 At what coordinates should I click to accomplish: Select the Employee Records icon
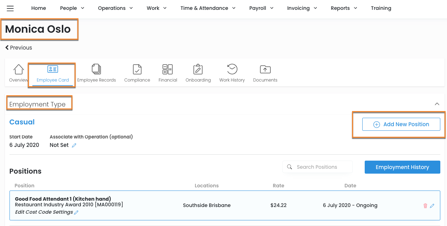(x=96, y=70)
